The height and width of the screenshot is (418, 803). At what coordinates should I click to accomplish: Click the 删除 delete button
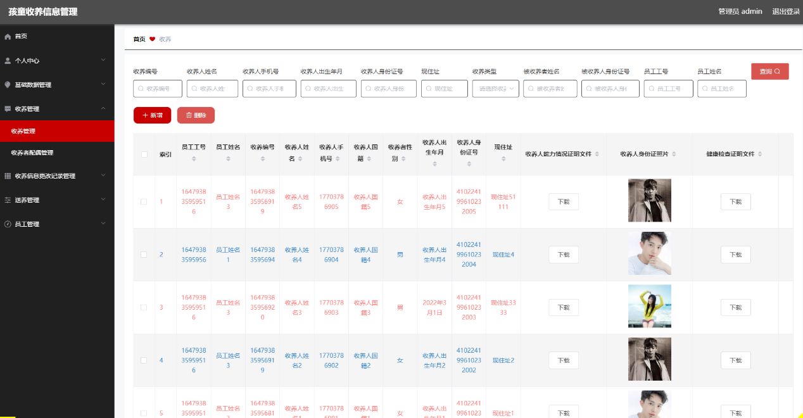point(196,115)
